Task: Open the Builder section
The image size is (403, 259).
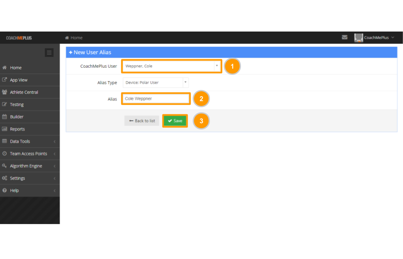Action: [x=30, y=117]
